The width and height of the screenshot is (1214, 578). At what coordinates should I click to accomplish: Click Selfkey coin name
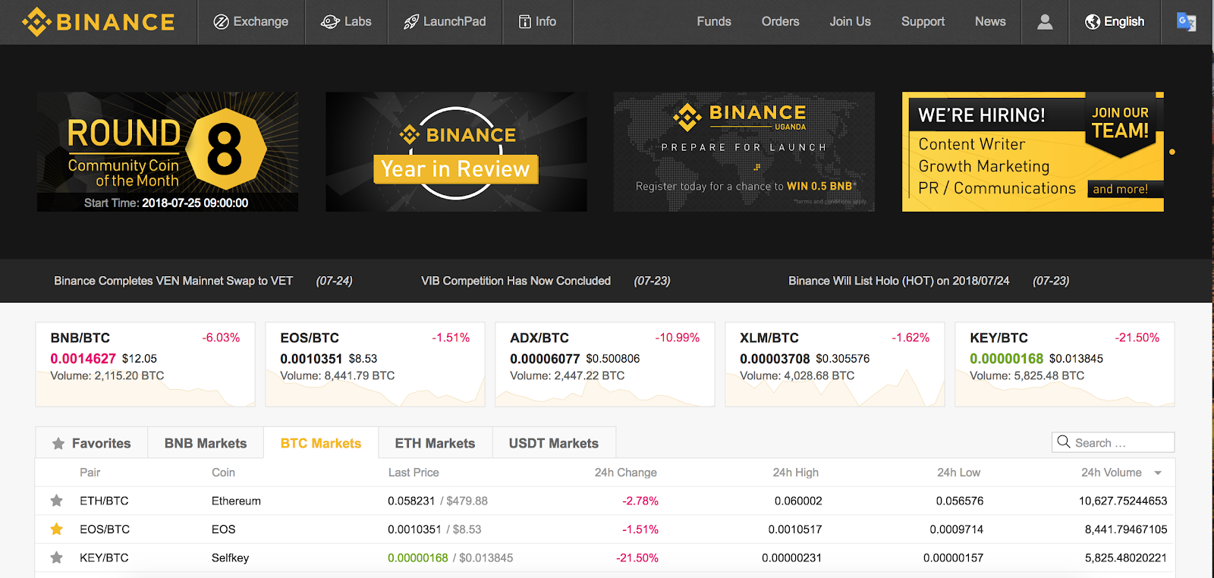230,558
